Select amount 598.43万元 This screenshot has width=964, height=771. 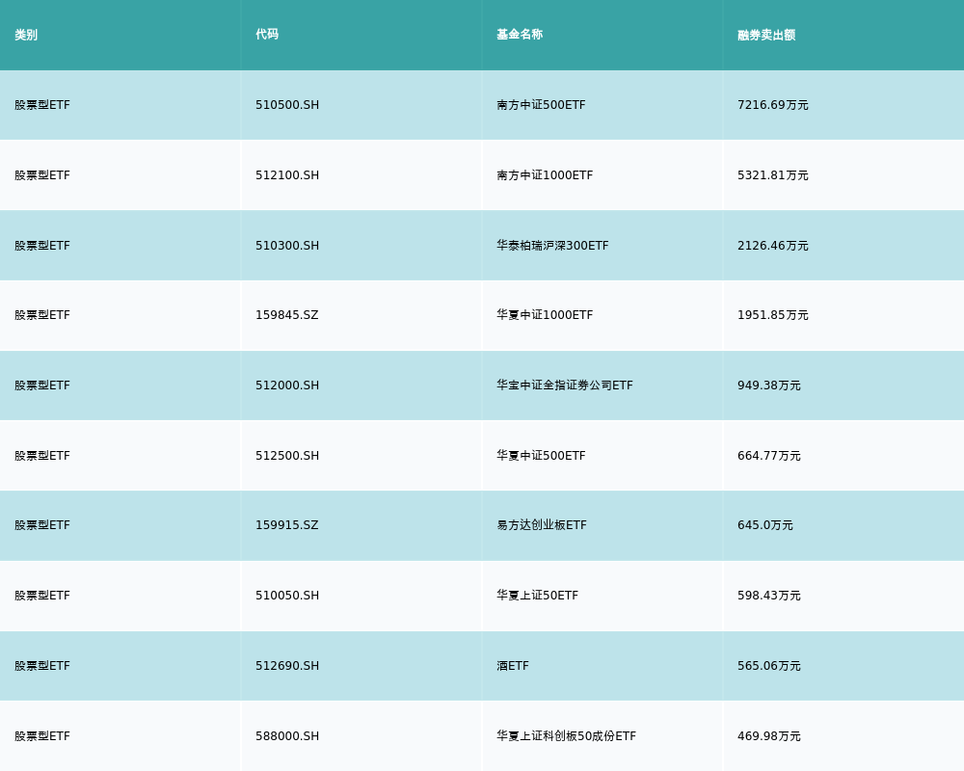click(x=769, y=596)
